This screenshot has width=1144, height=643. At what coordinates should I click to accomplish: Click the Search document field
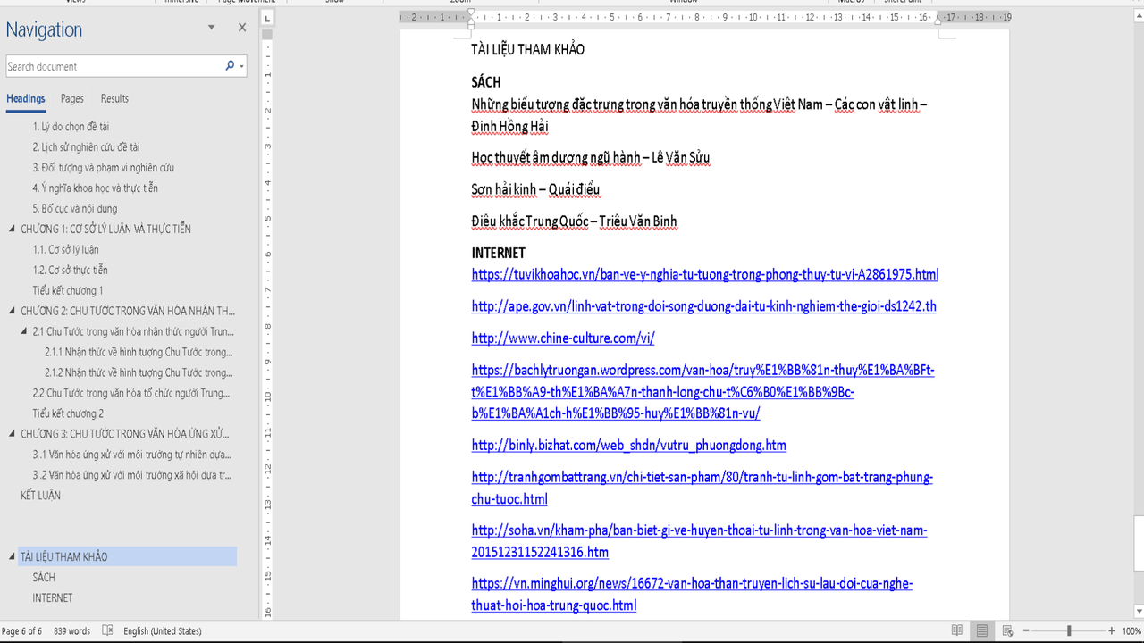114,66
